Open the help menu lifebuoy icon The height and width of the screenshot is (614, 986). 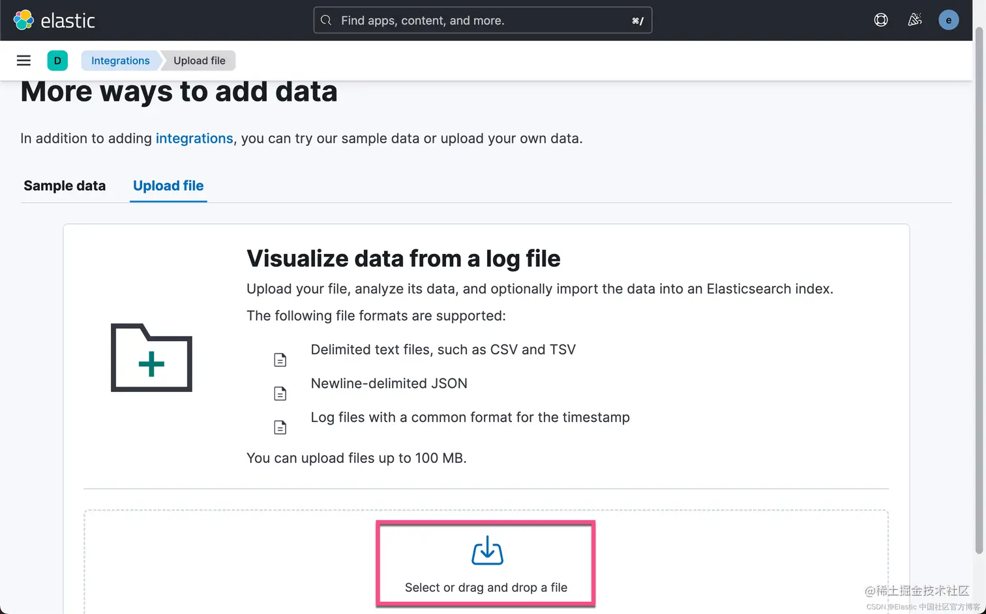[881, 20]
